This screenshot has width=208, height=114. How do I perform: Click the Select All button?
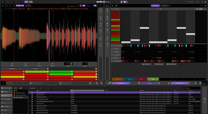pyautogui.click(x=35, y=69)
